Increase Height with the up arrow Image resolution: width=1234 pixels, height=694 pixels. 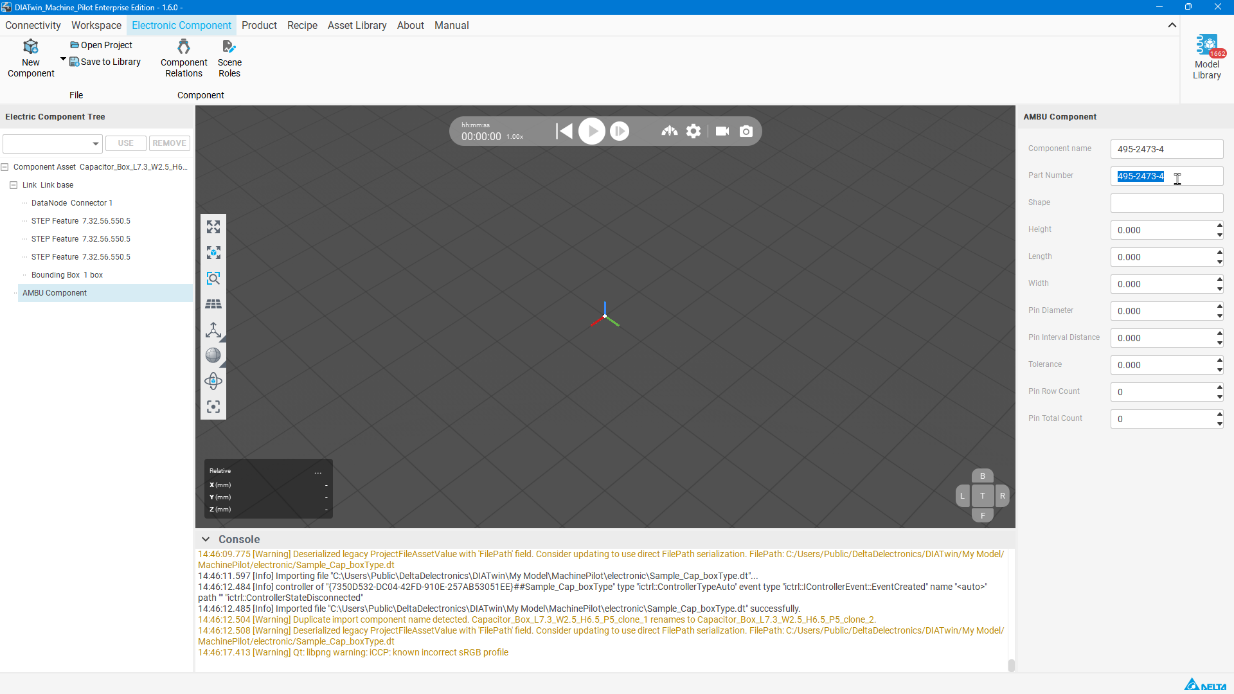click(1220, 225)
